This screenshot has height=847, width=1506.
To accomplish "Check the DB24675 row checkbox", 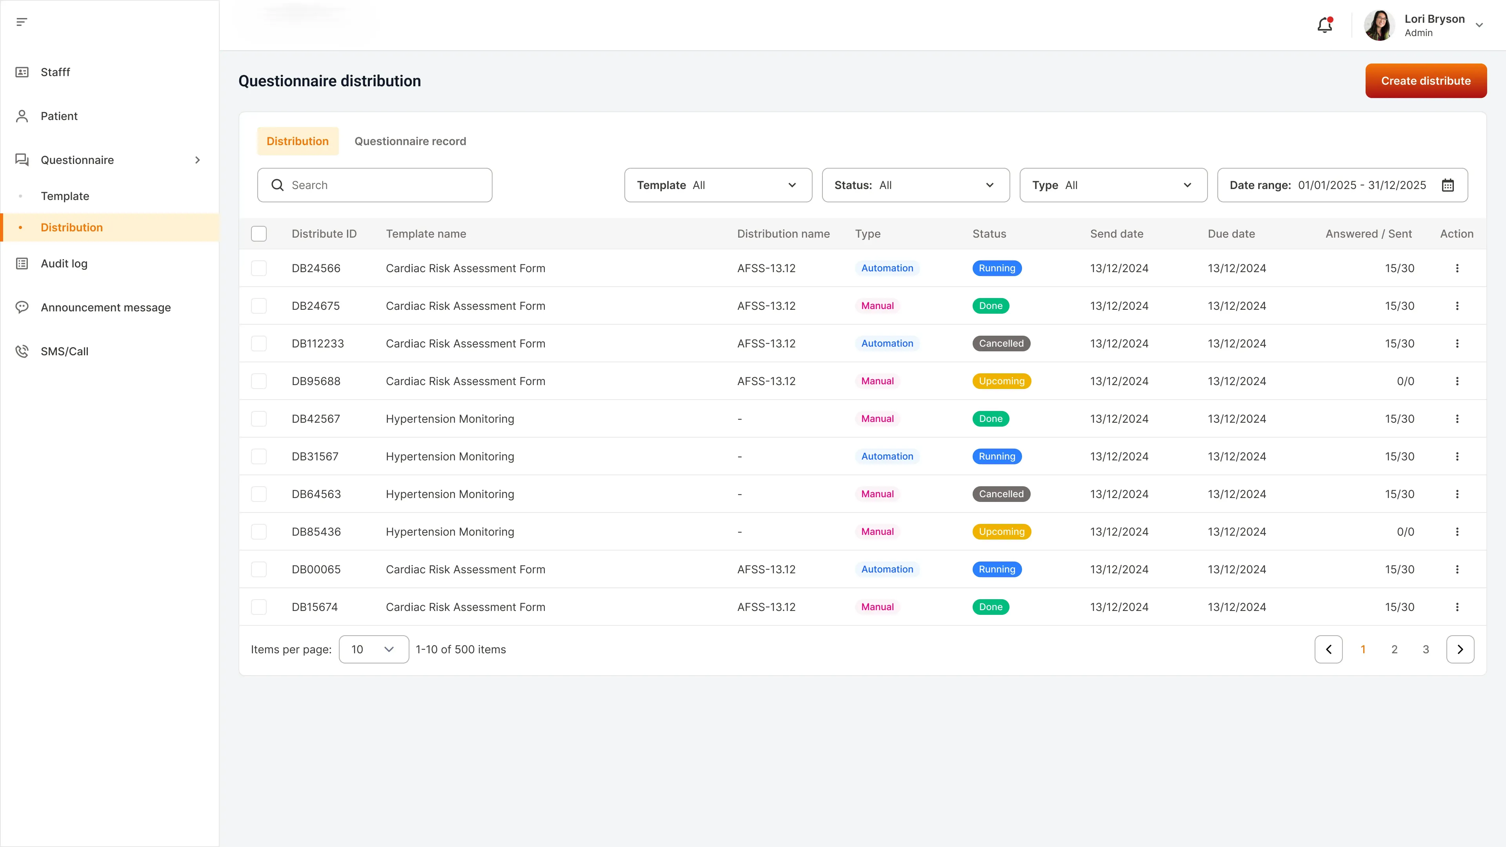I will 258,306.
